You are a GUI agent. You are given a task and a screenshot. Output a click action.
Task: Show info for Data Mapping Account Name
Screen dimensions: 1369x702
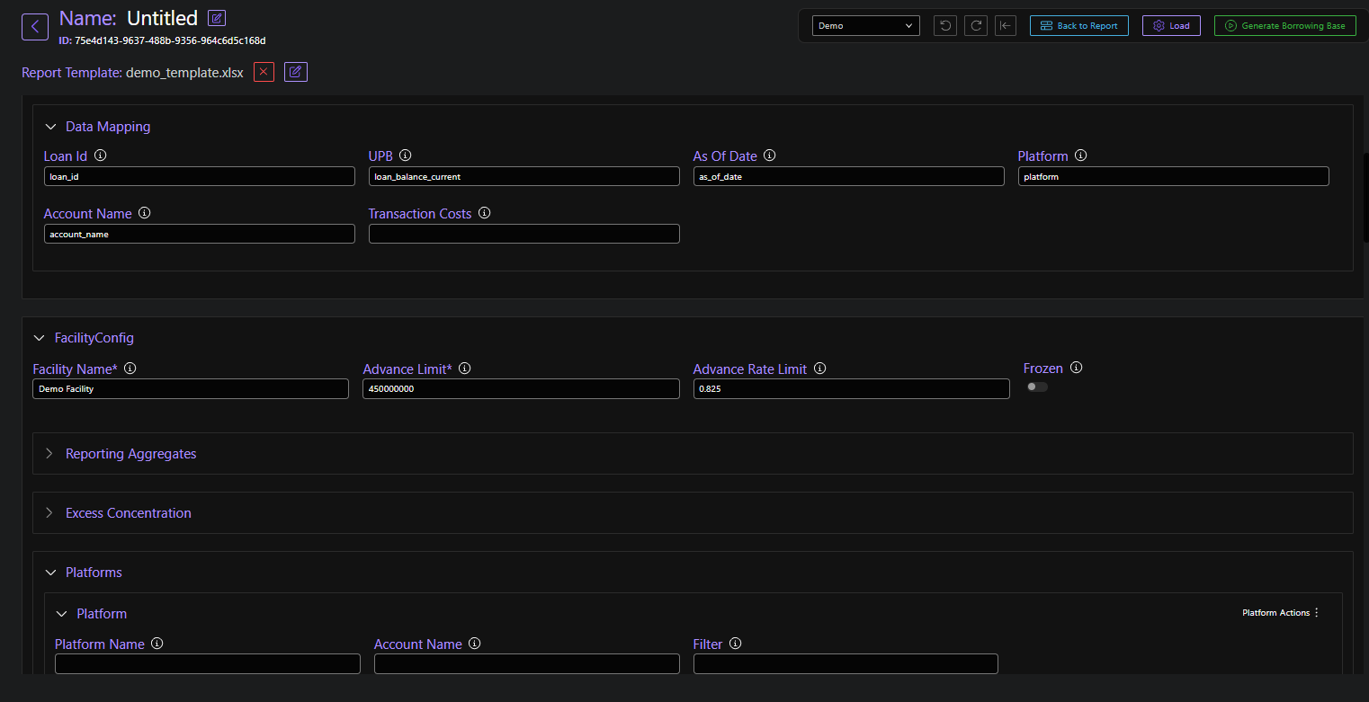click(144, 213)
